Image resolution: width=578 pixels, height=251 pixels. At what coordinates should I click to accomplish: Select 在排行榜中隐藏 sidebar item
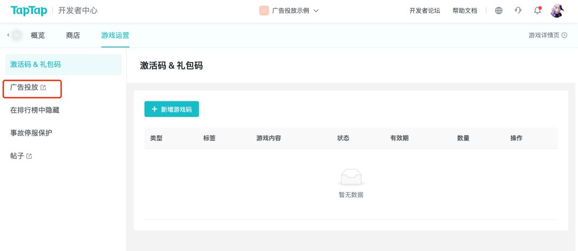coord(35,110)
